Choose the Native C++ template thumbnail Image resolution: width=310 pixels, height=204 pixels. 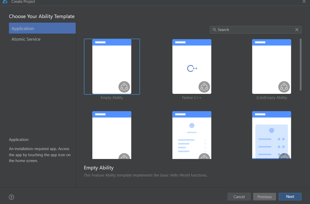(192, 66)
